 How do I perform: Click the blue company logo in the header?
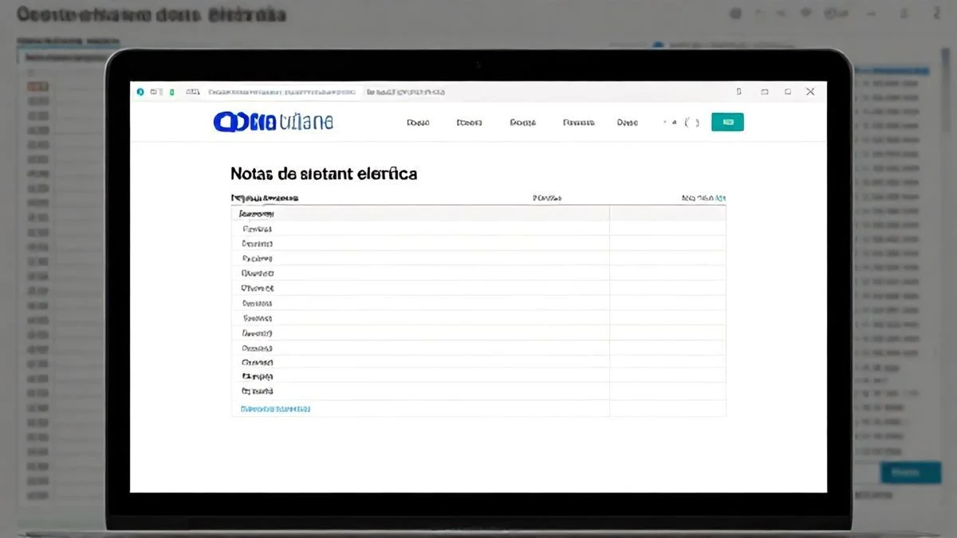click(x=239, y=121)
